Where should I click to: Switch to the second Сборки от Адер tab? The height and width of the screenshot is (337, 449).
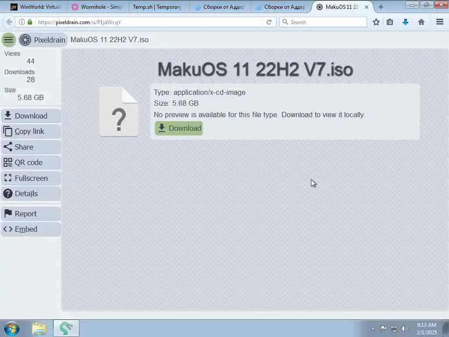coord(281,7)
